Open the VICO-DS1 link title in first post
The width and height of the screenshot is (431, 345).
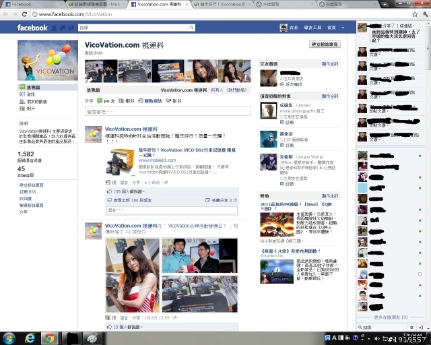click(187, 152)
